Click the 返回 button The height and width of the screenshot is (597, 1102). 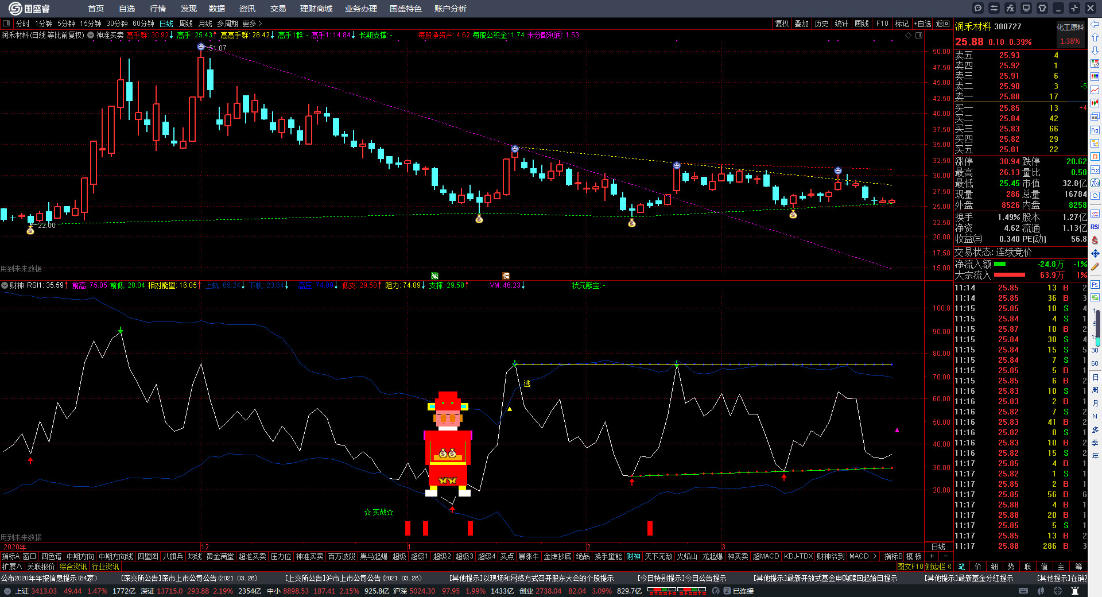(x=943, y=24)
